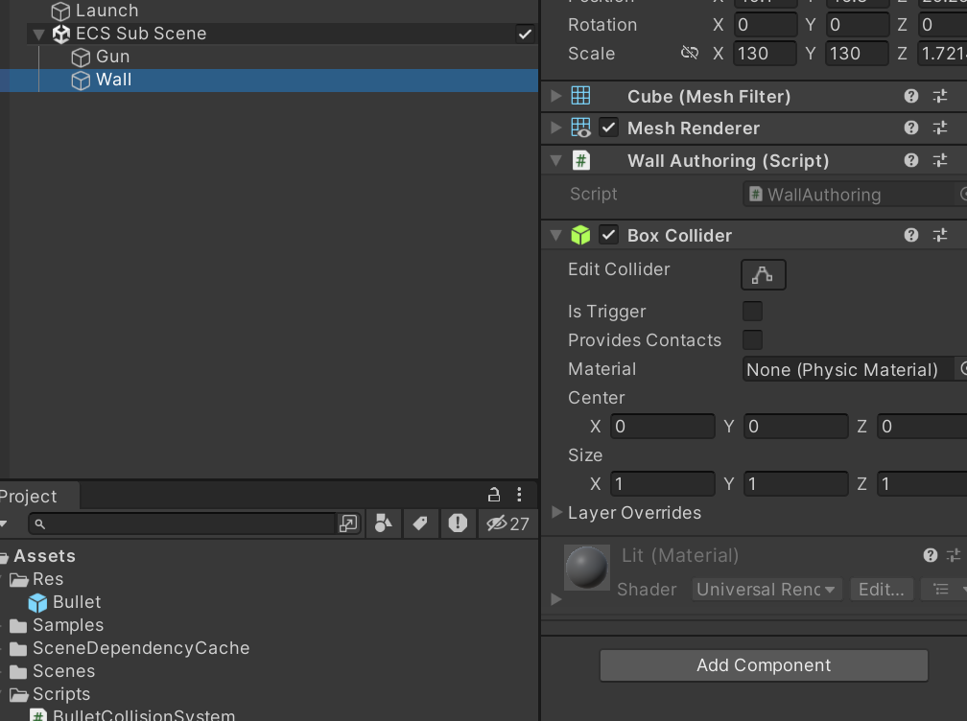Edit Rotation X field

[x=765, y=25]
